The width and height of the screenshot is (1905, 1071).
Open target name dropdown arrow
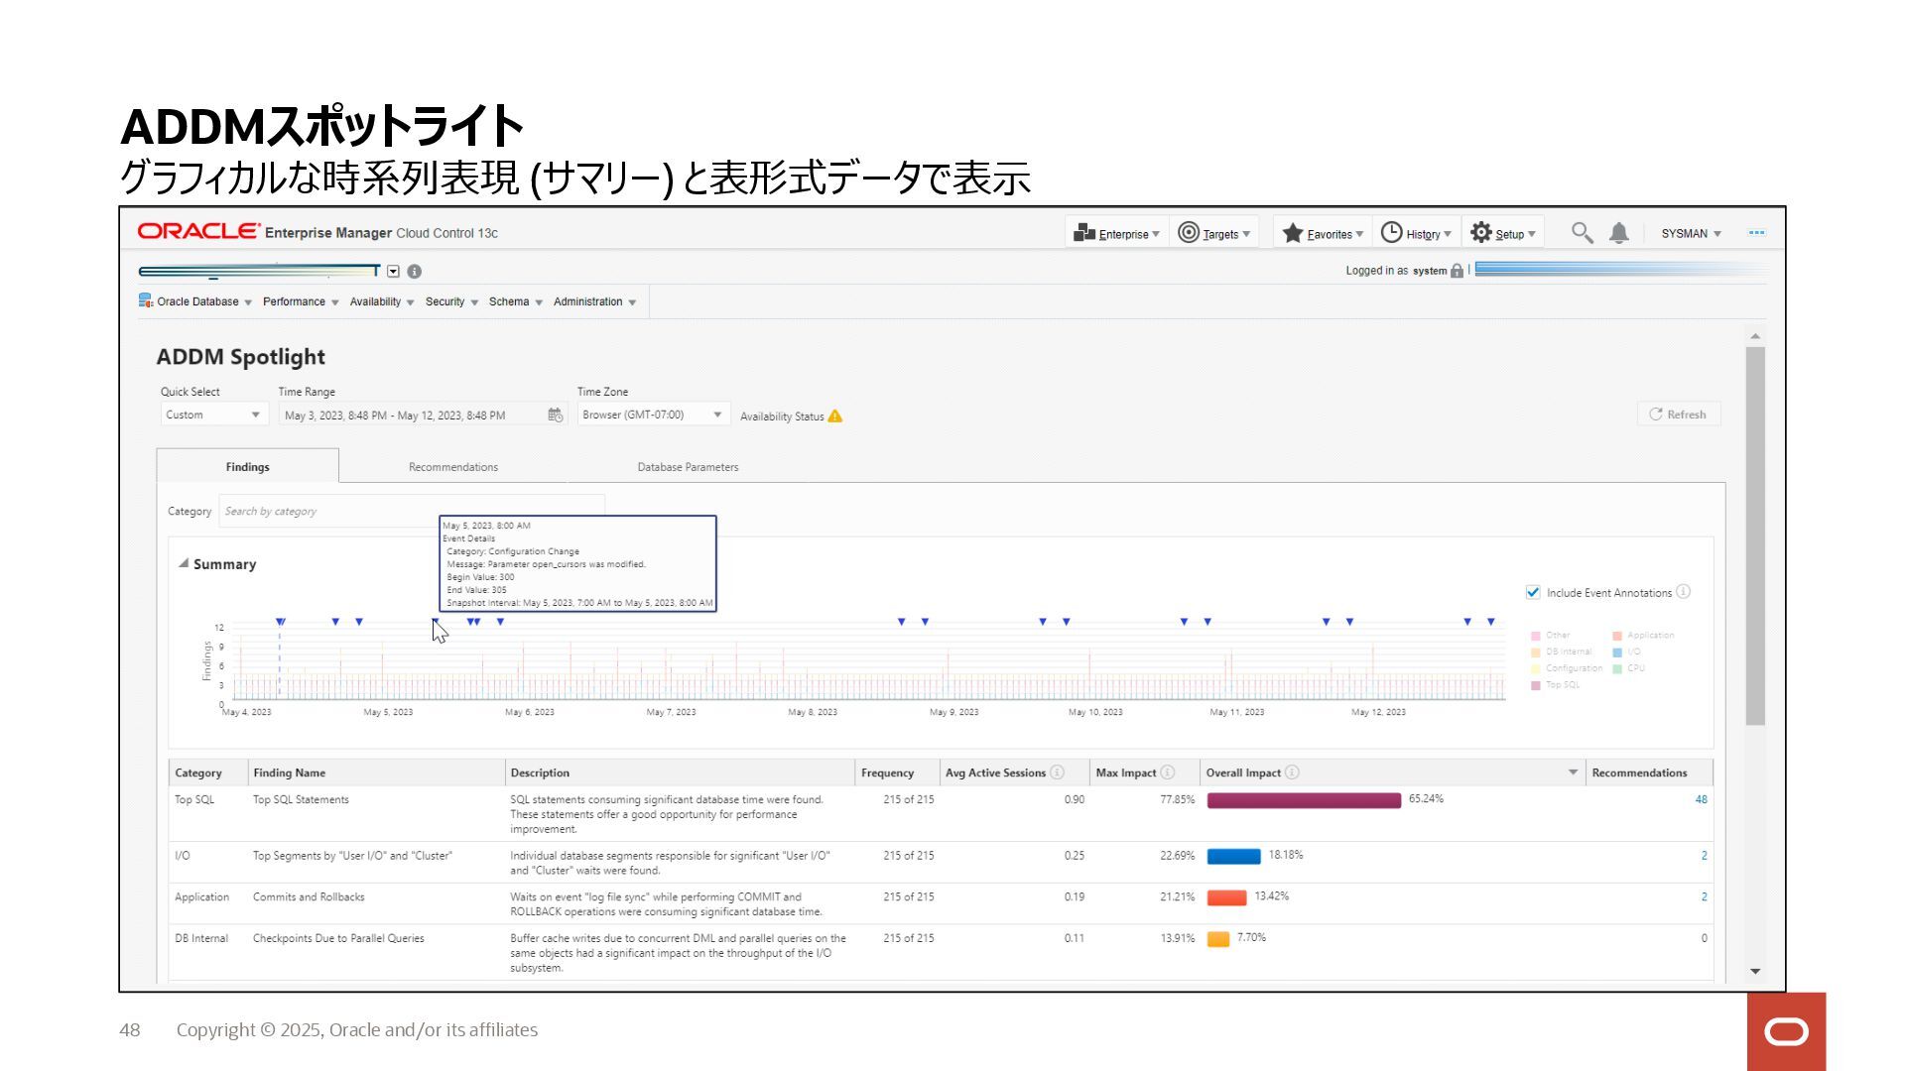[x=393, y=272]
